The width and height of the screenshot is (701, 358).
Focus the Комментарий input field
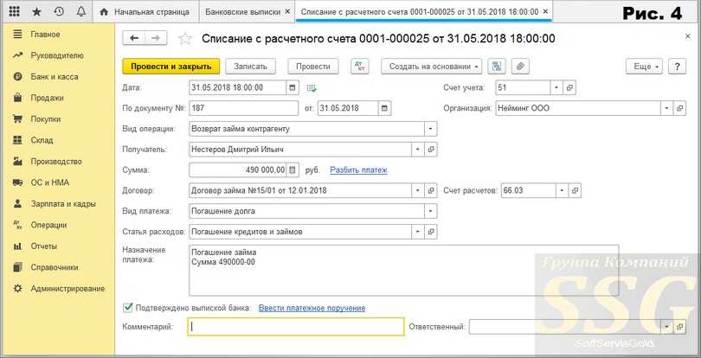coord(296,327)
